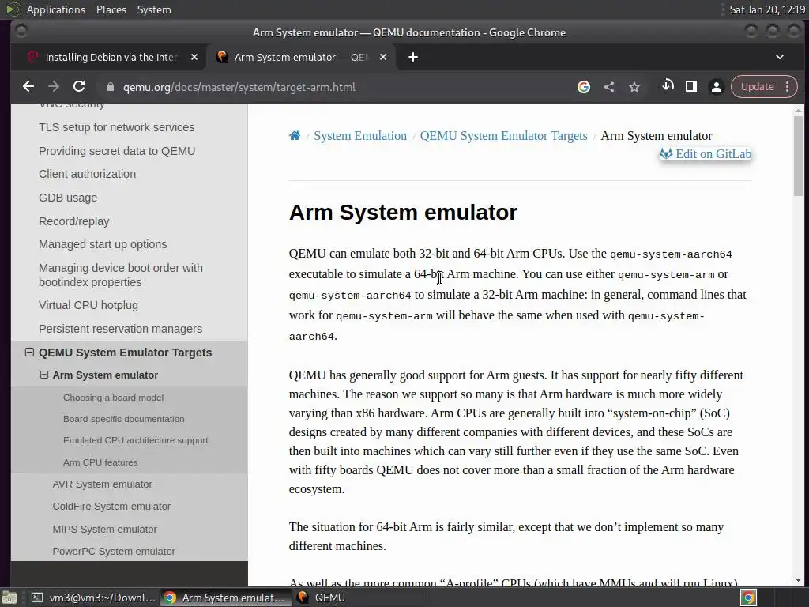Collapse the Arm System emulator subtree
The image size is (809, 607).
(44, 375)
